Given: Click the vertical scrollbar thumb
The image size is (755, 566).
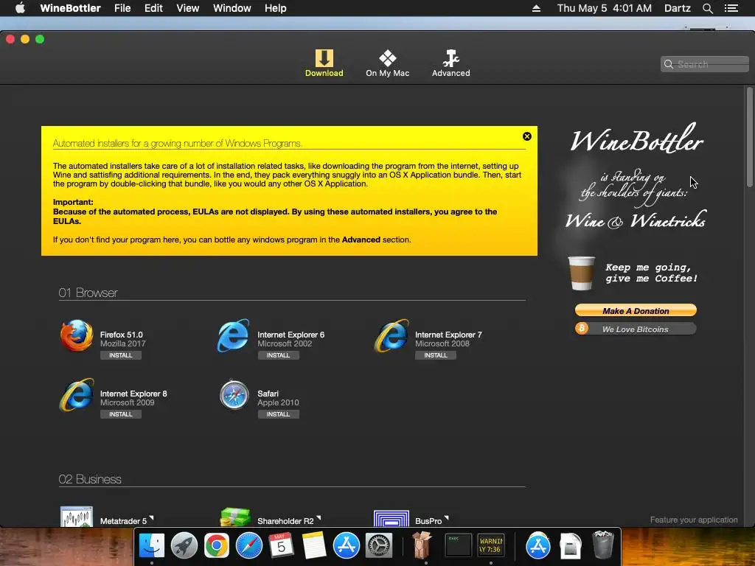Looking at the screenshot, I should pos(749,137).
